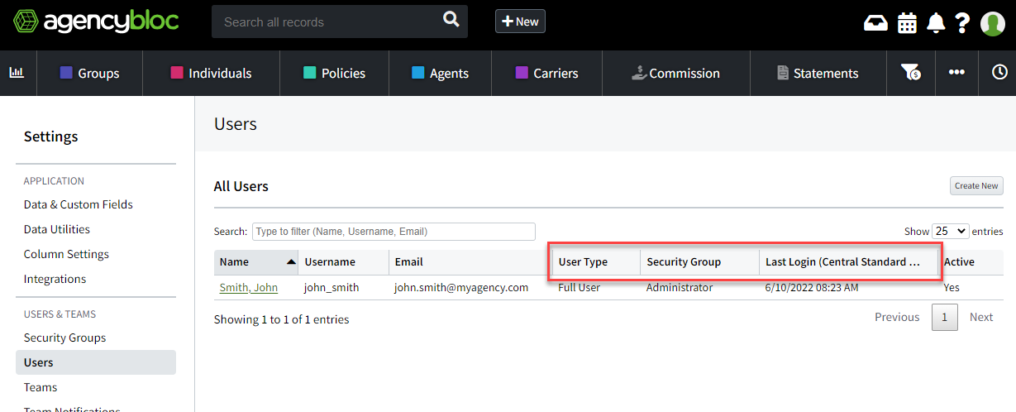This screenshot has height=412, width=1016.
Task: Open the notifications bell
Action: (x=936, y=22)
